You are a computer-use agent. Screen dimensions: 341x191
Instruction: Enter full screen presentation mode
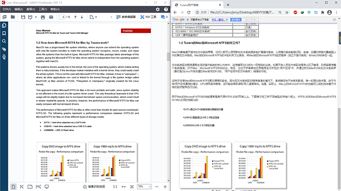(47, 187)
